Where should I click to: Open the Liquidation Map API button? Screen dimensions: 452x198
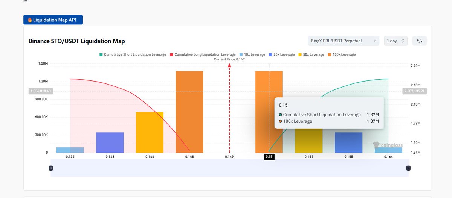pos(53,20)
